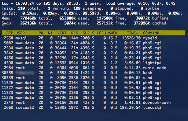Select the %CPU column header
This screenshot has height=121, width=188.
101,33
